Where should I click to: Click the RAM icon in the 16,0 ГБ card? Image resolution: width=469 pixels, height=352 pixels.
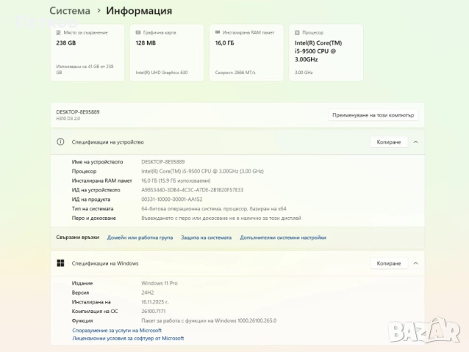click(x=218, y=32)
